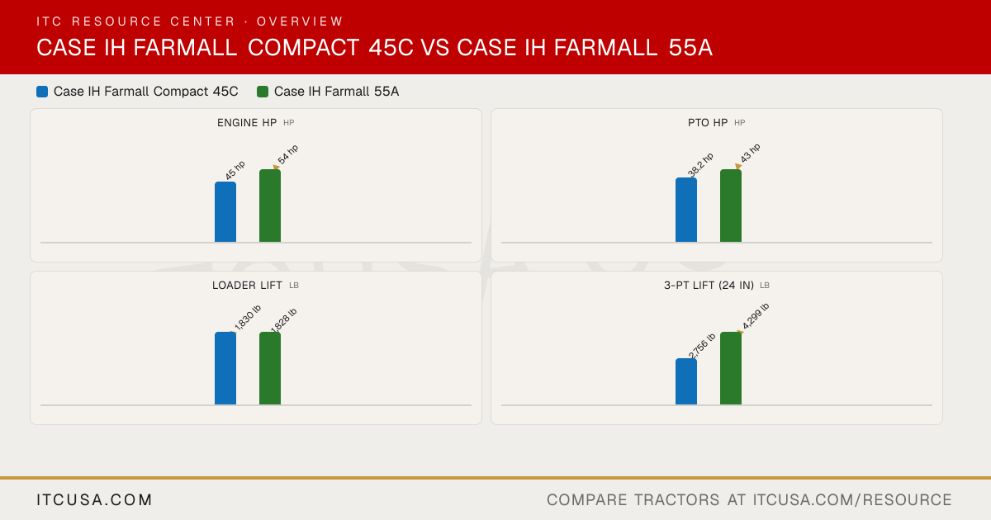Click the blue 2,756 lb 3-PT Lift bar
This screenshot has width=991, height=520.
click(x=686, y=381)
